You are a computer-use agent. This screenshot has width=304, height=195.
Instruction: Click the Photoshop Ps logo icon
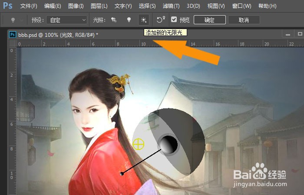pos(8,6)
